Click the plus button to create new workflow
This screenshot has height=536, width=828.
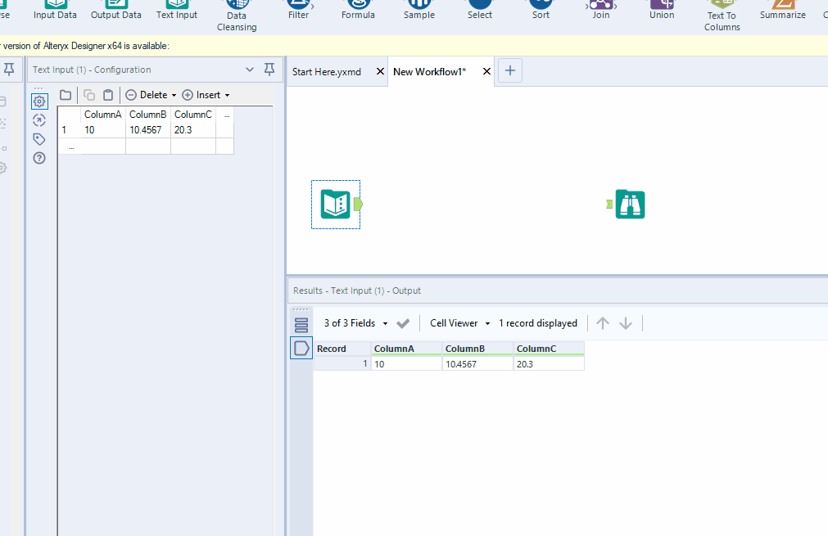pyautogui.click(x=509, y=70)
